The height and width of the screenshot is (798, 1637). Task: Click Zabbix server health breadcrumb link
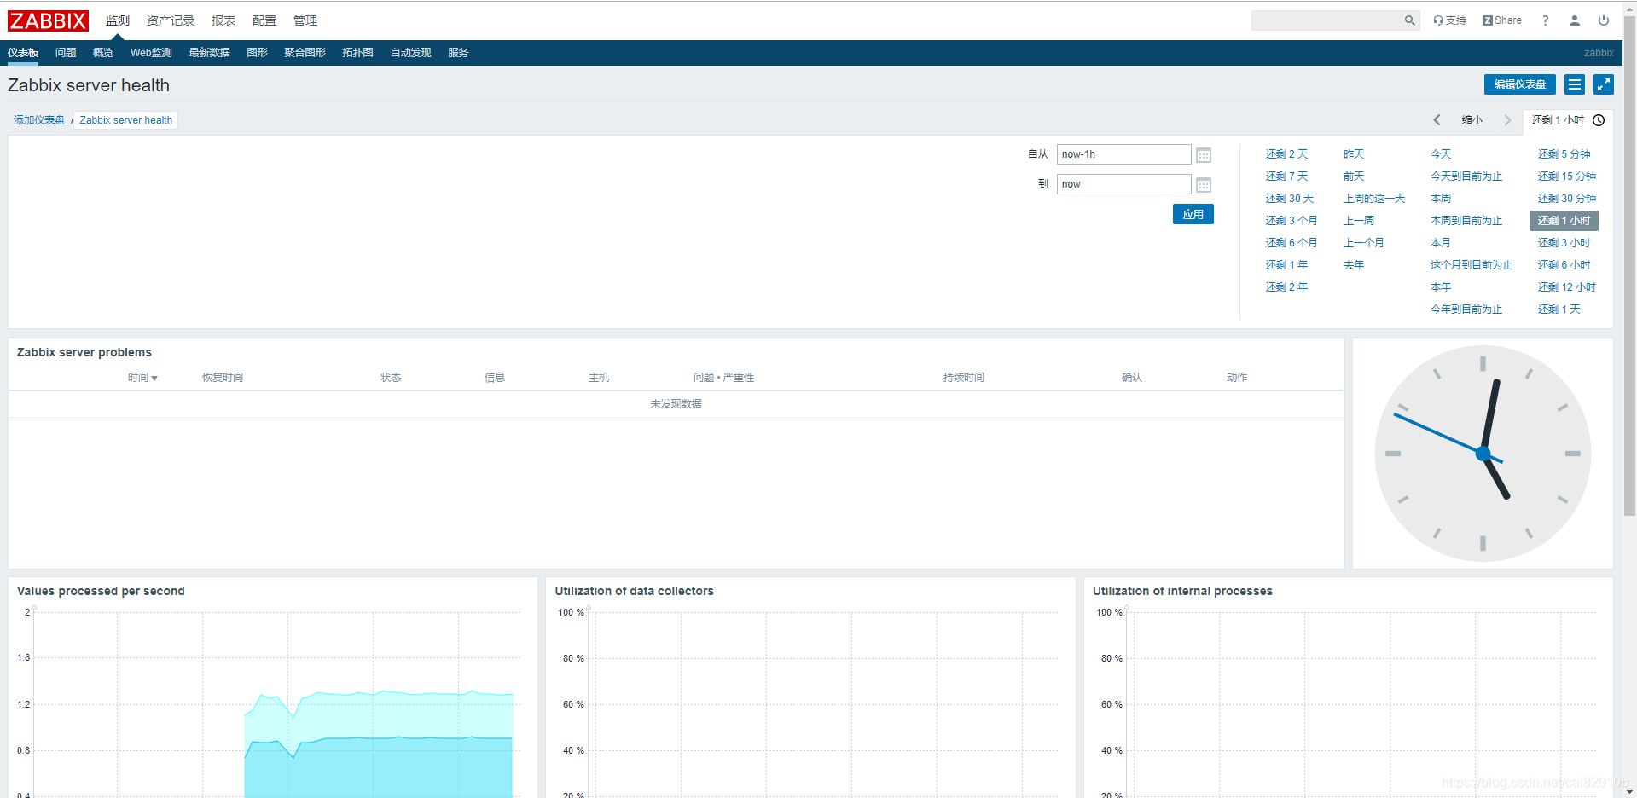pos(126,120)
